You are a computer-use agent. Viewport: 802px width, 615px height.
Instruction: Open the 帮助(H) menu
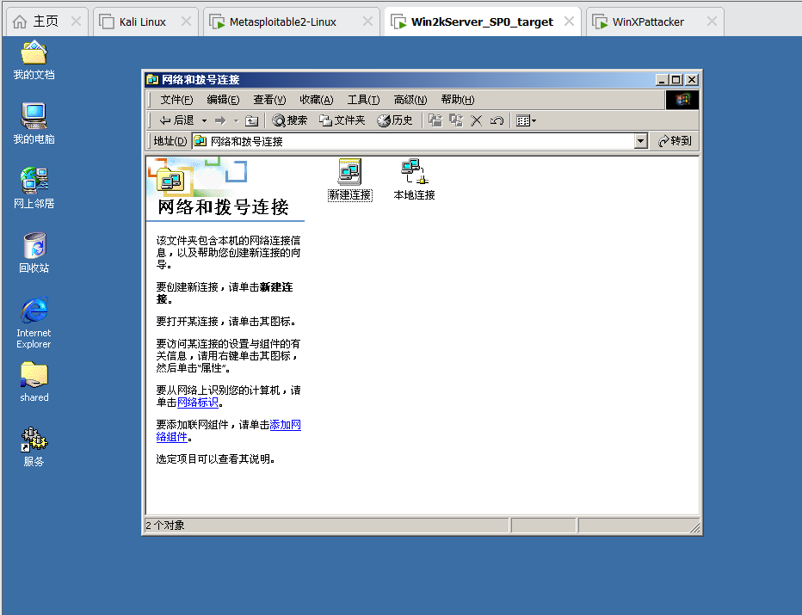[457, 100]
